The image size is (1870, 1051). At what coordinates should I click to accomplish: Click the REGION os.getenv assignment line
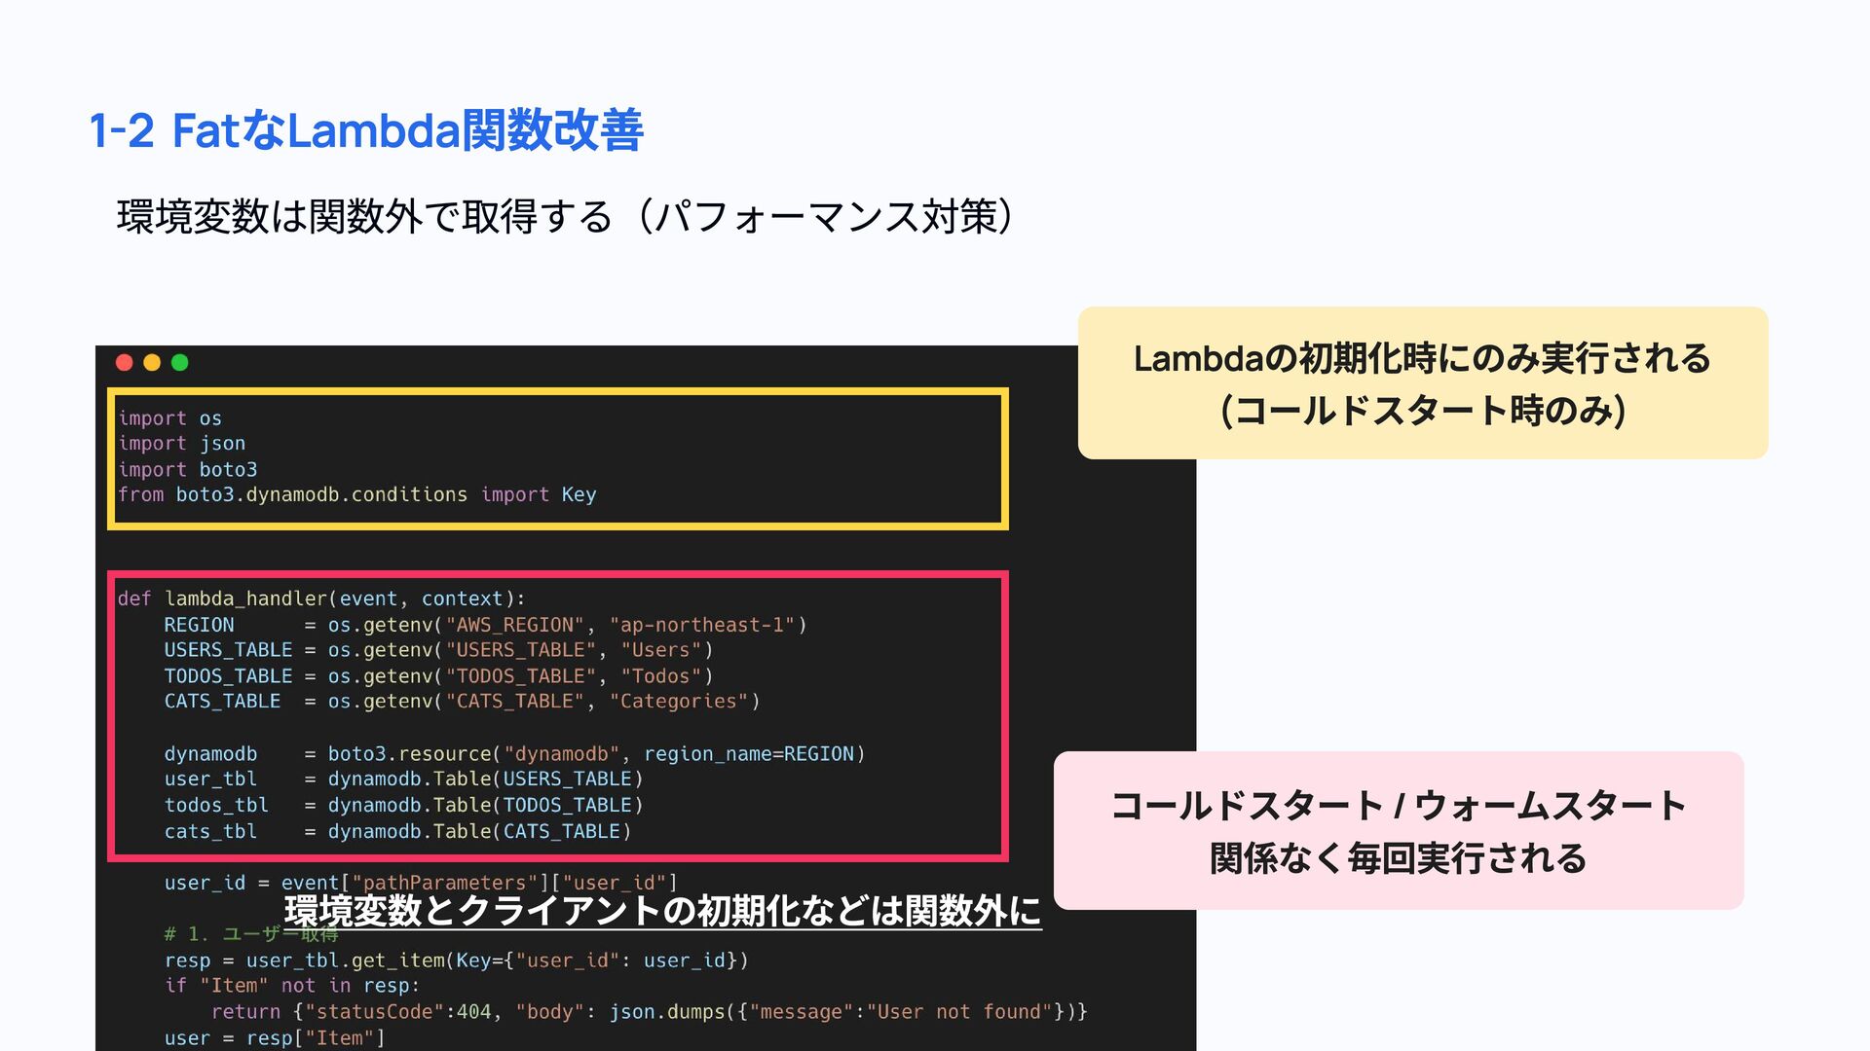485,625
